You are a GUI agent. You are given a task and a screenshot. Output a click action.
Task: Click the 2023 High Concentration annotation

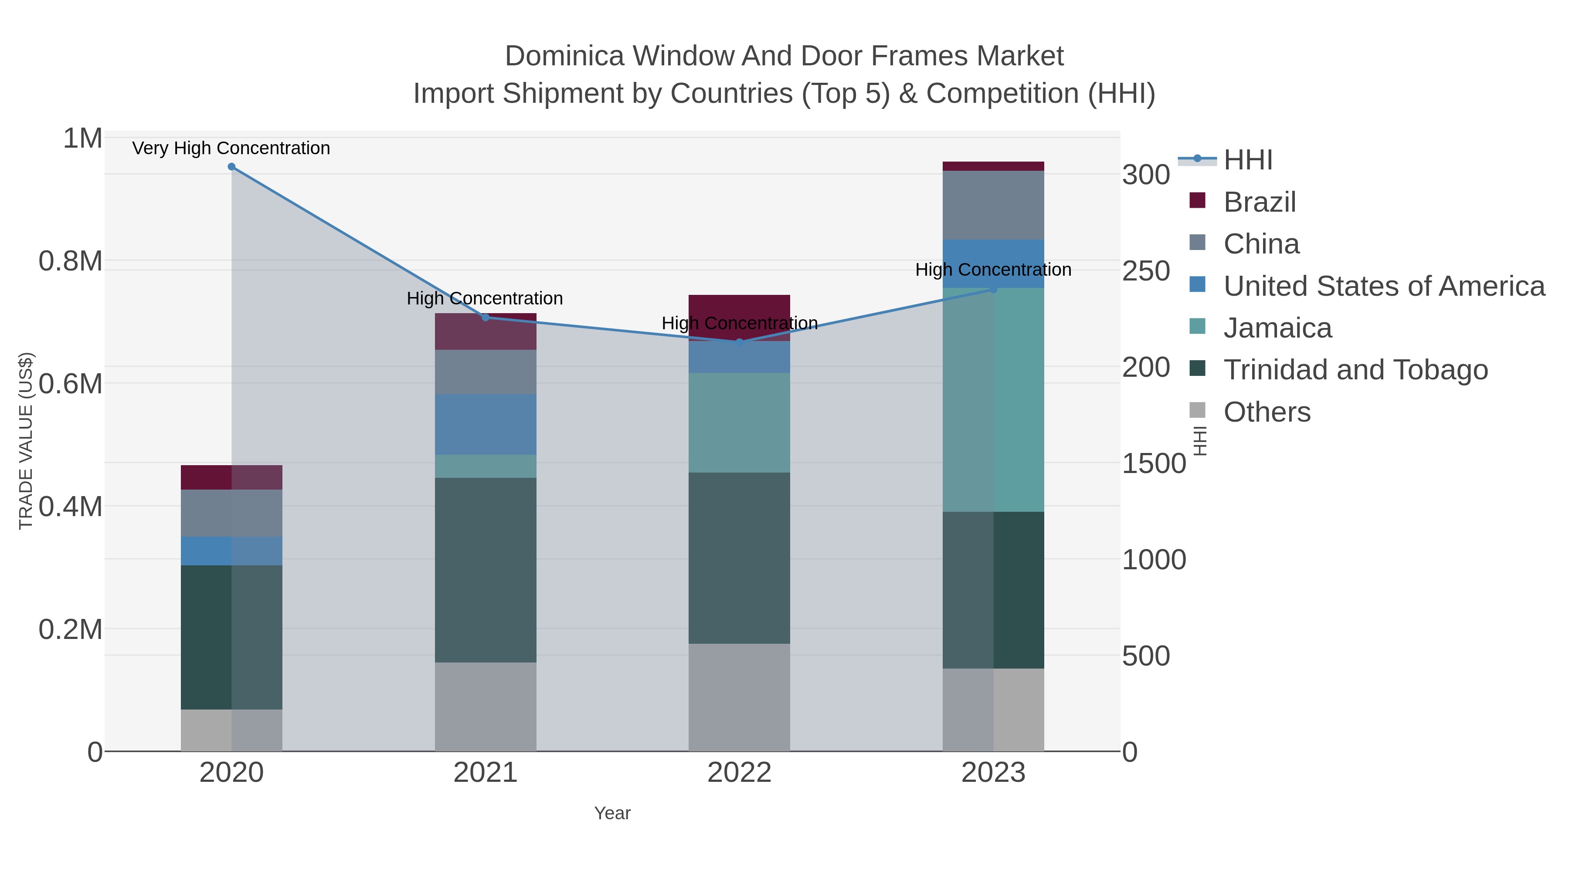[x=993, y=270]
